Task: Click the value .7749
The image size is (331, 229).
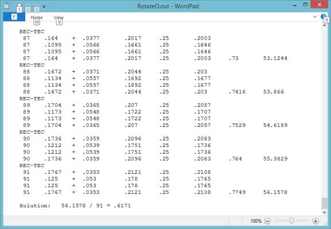Action: click(237, 192)
